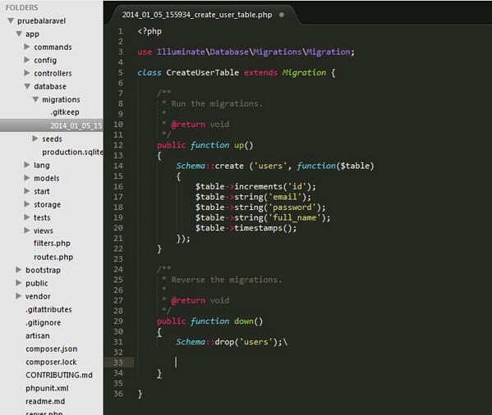Click 'Reverse the migrations.' comment
Screen dimensions: 492x415
(x=227, y=280)
